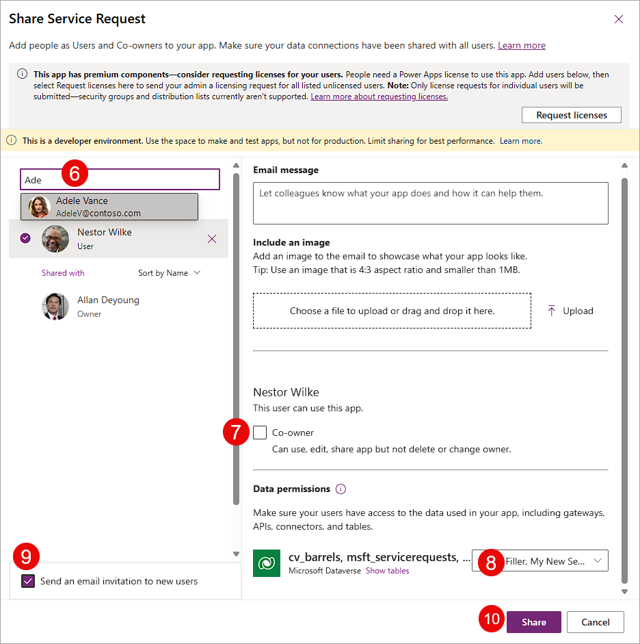Click the Email message text box
Image resolution: width=640 pixels, height=644 pixels.
(x=430, y=203)
